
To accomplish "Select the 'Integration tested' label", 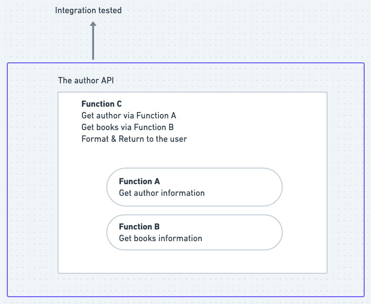I will [88, 10].
